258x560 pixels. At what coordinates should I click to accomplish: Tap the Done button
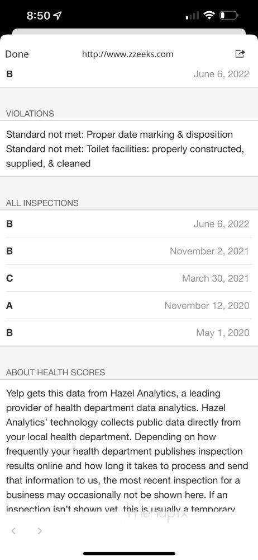pyautogui.click(x=17, y=54)
